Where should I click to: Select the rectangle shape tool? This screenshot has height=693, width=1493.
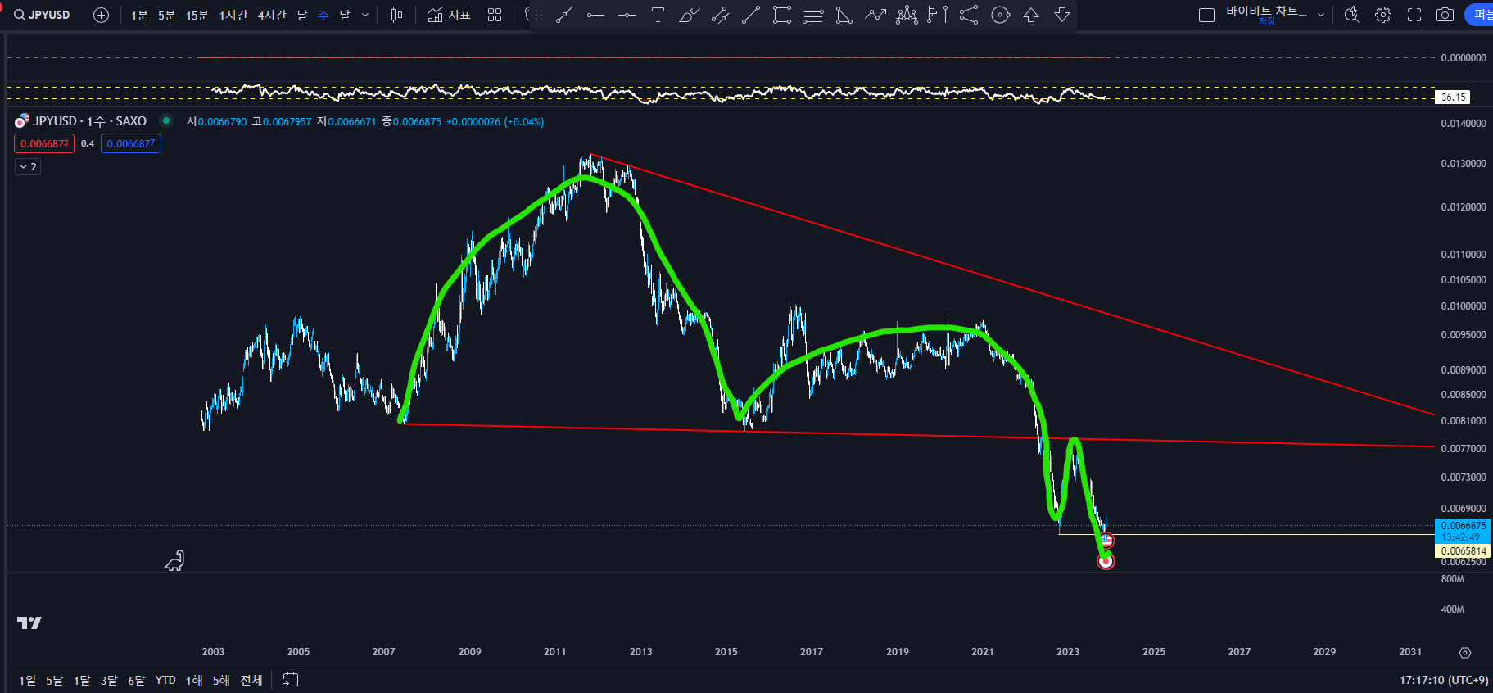click(782, 15)
